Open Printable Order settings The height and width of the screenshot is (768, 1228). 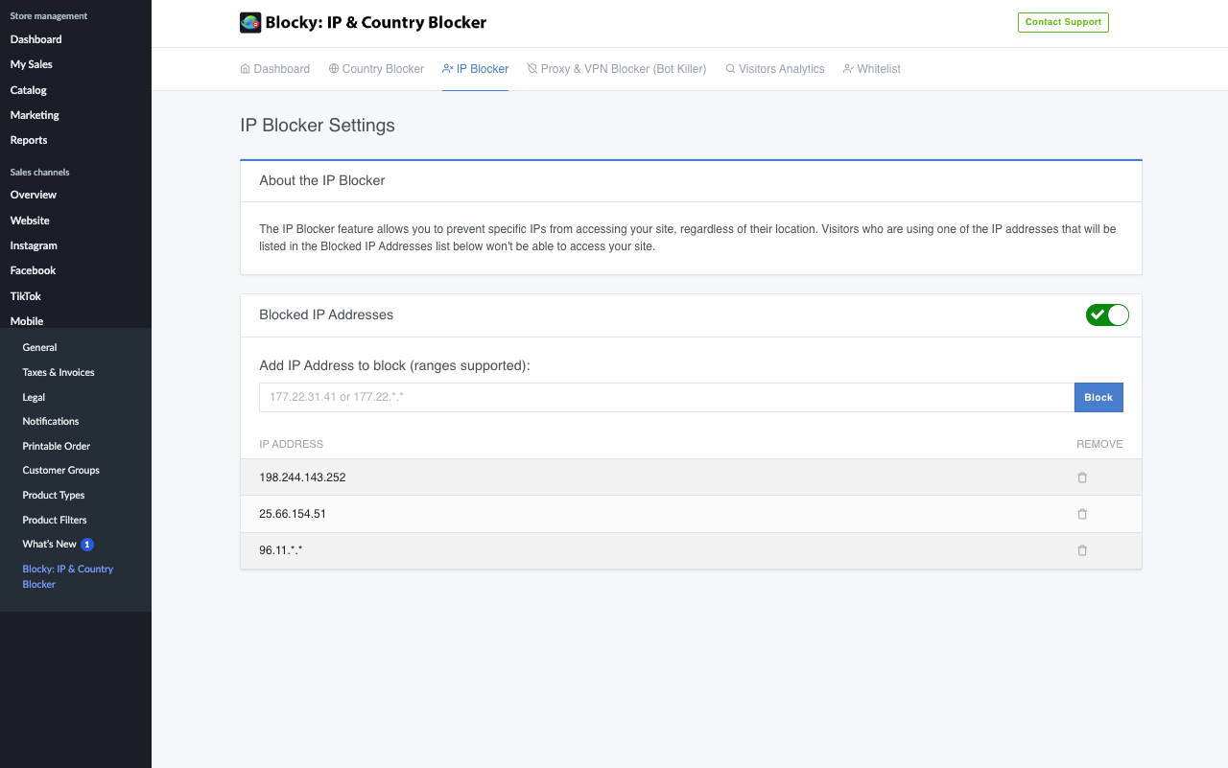(x=57, y=446)
